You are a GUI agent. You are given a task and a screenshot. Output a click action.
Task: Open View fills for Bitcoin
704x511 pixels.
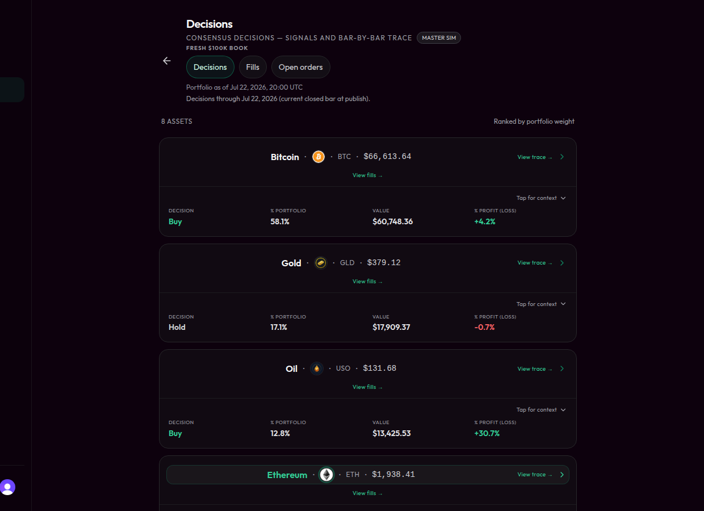[x=367, y=175]
